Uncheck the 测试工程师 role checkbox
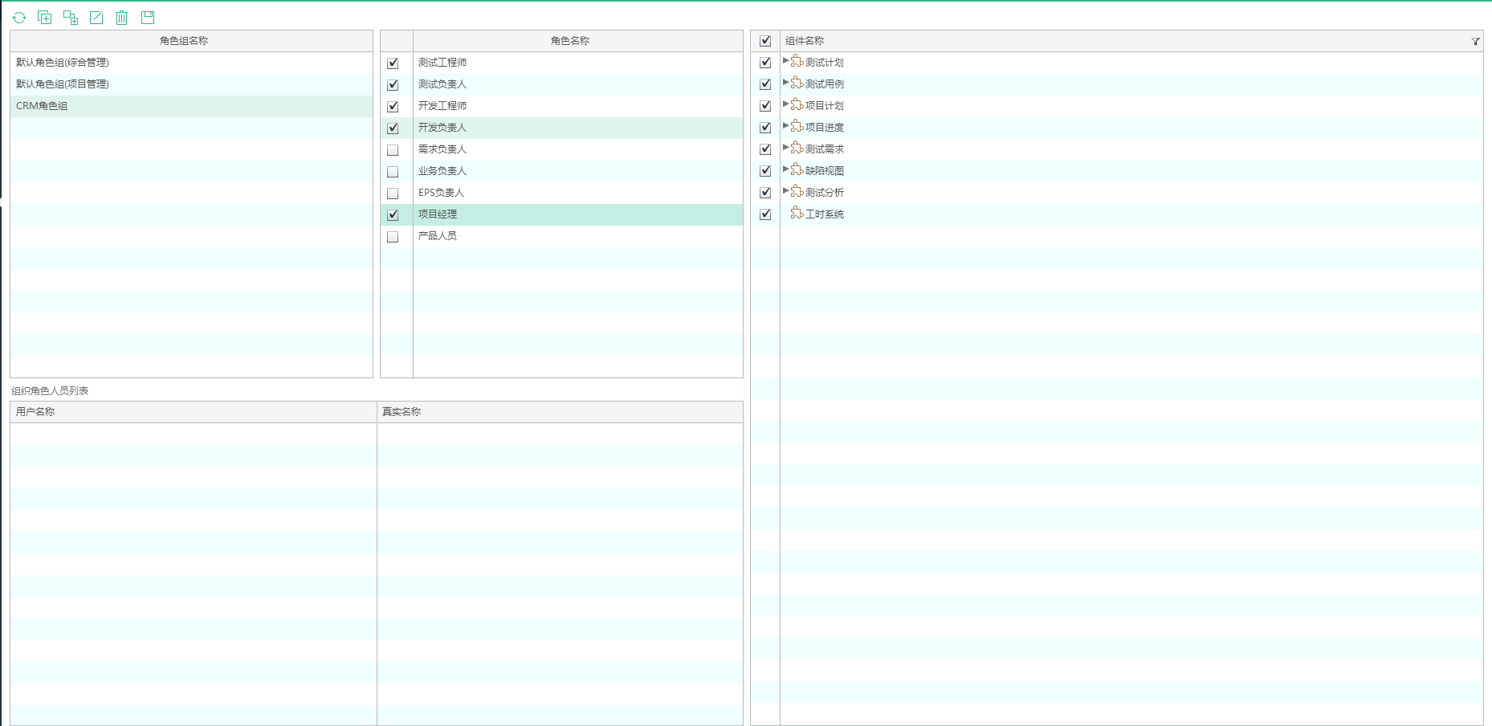1492x726 pixels. (393, 63)
